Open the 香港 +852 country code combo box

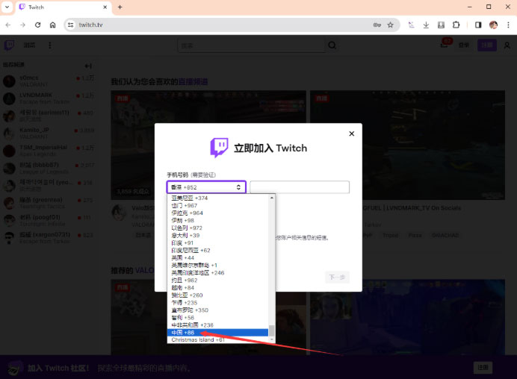pyautogui.click(x=206, y=187)
